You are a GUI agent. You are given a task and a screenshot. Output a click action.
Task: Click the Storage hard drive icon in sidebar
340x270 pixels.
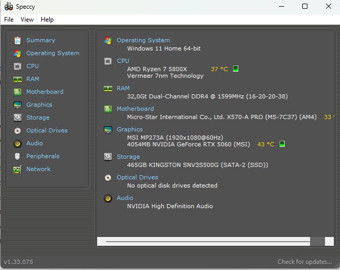(18, 117)
